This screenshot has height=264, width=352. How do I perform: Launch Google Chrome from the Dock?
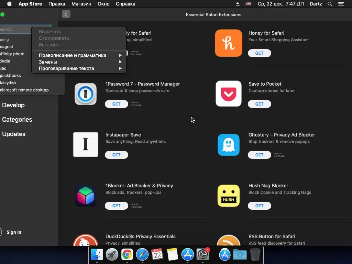click(127, 255)
